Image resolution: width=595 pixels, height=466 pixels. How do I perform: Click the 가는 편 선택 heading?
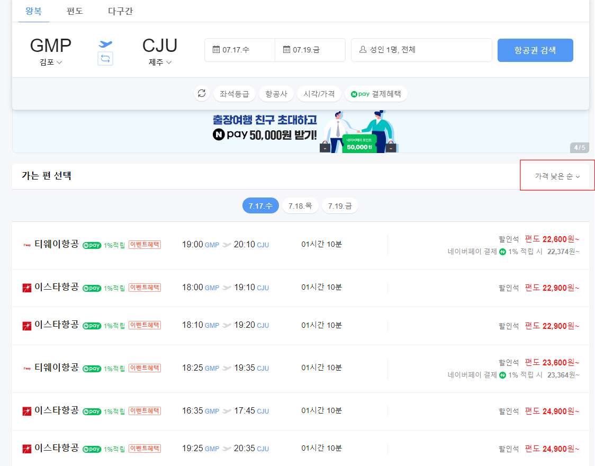tap(47, 176)
